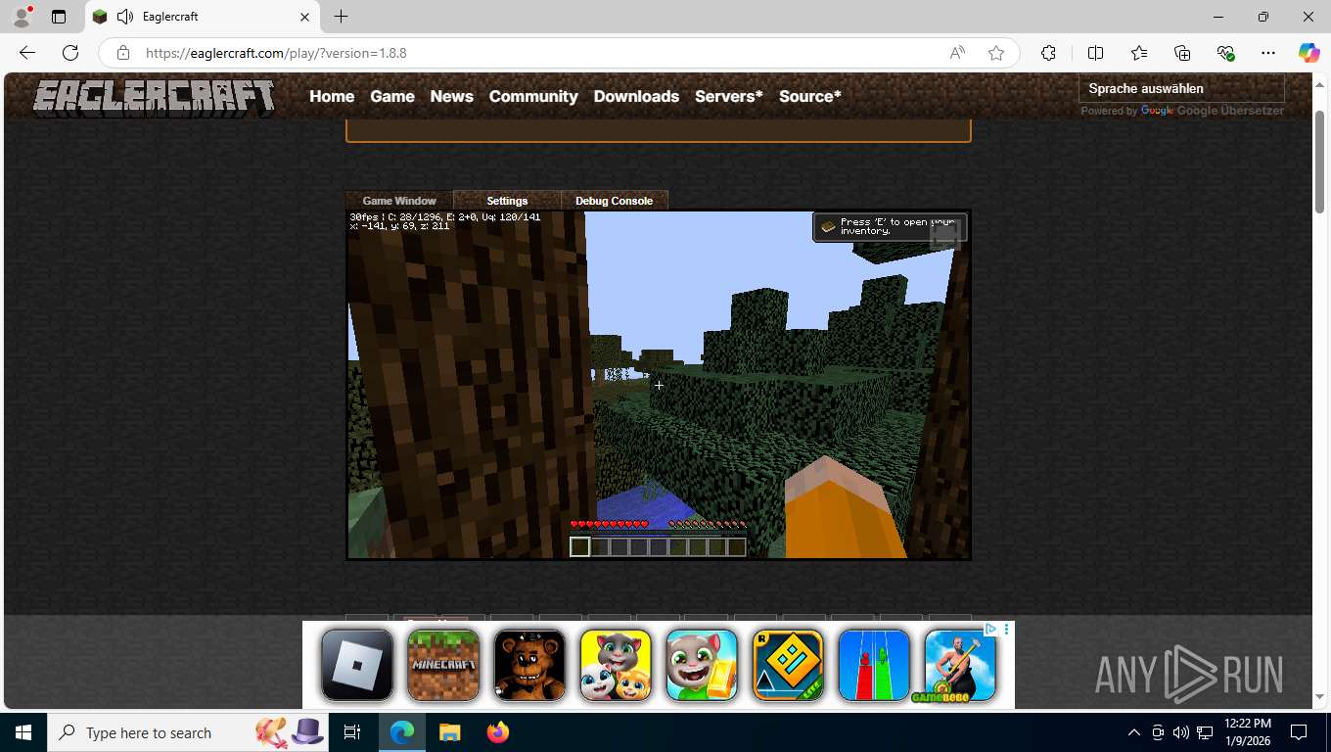
Task: Open the Copilot icon
Action: point(1309,53)
